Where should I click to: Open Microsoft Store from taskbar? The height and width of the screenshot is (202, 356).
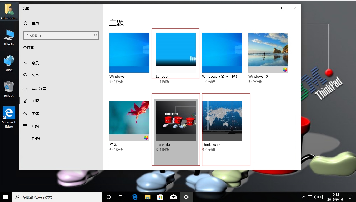tap(161, 197)
